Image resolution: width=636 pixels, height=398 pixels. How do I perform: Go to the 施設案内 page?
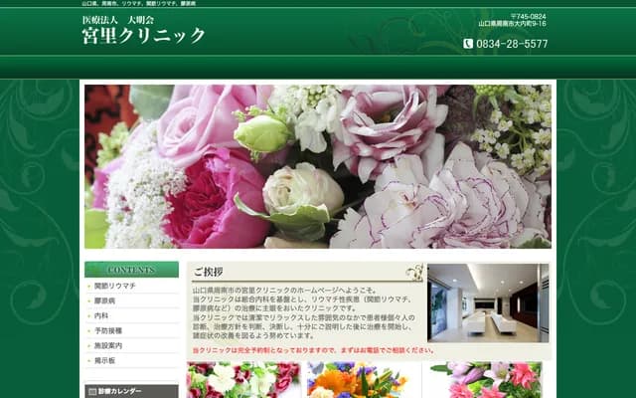[x=108, y=346]
